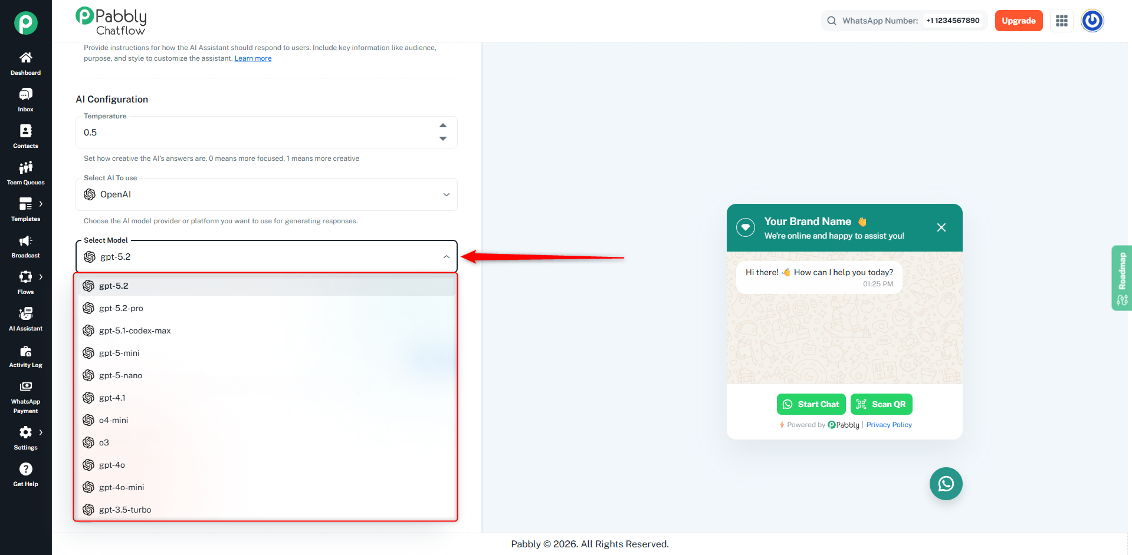Open AI Assistant in sidebar

click(25, 319)
